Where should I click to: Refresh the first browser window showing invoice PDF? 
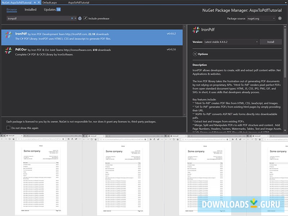pyautogui.click(x=9, y=139)
